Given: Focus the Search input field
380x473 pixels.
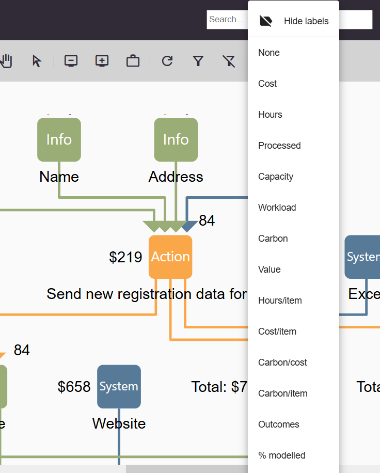Looking at the screenshot, I should (227, 20).
